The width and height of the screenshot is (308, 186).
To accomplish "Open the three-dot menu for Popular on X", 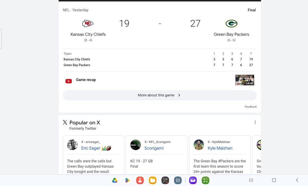I will tap(255, 122).
